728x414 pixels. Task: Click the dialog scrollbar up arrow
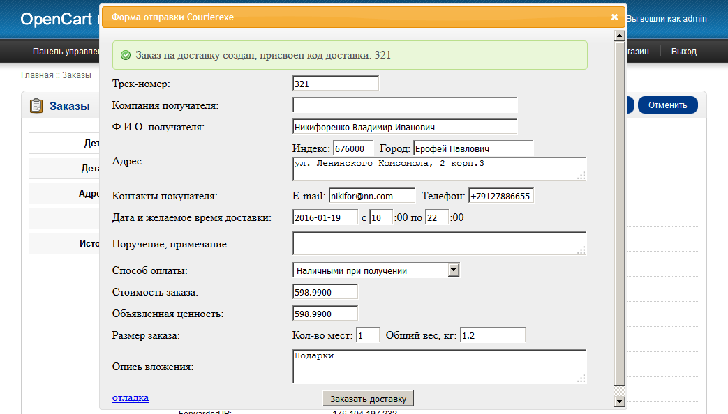coord(619,36)
